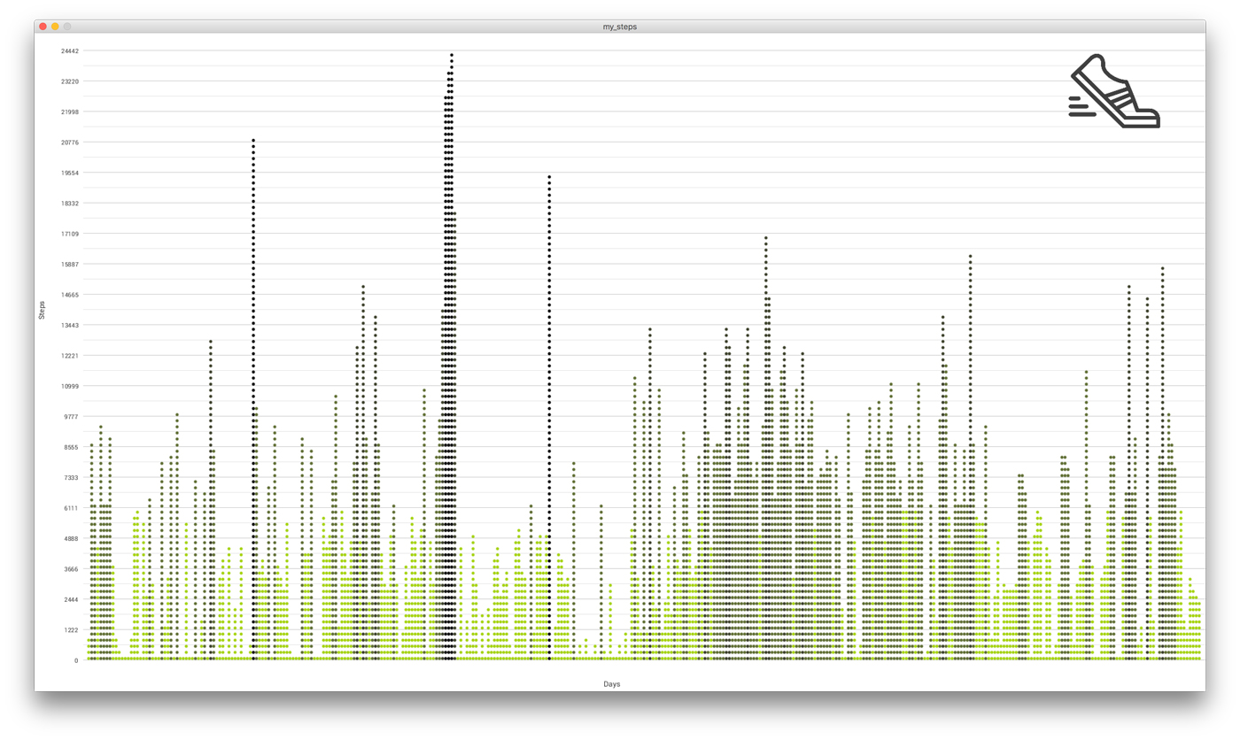Click the running sneaker icon

point(1113,90)
